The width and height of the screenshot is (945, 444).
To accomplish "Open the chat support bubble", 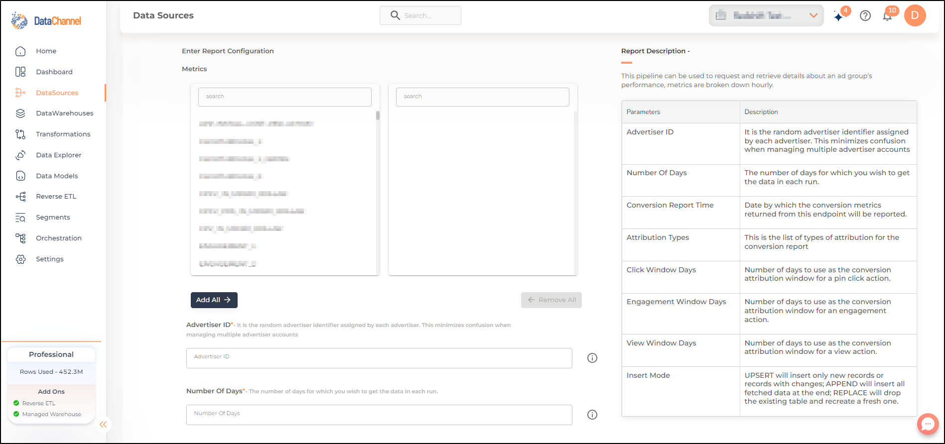I will click(928, 424).
